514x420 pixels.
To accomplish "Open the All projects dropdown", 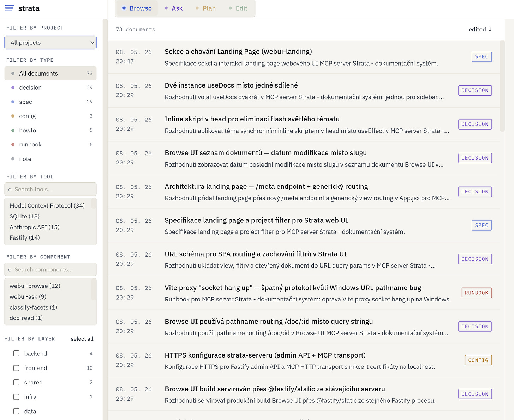I will click(x=50, y=43).
